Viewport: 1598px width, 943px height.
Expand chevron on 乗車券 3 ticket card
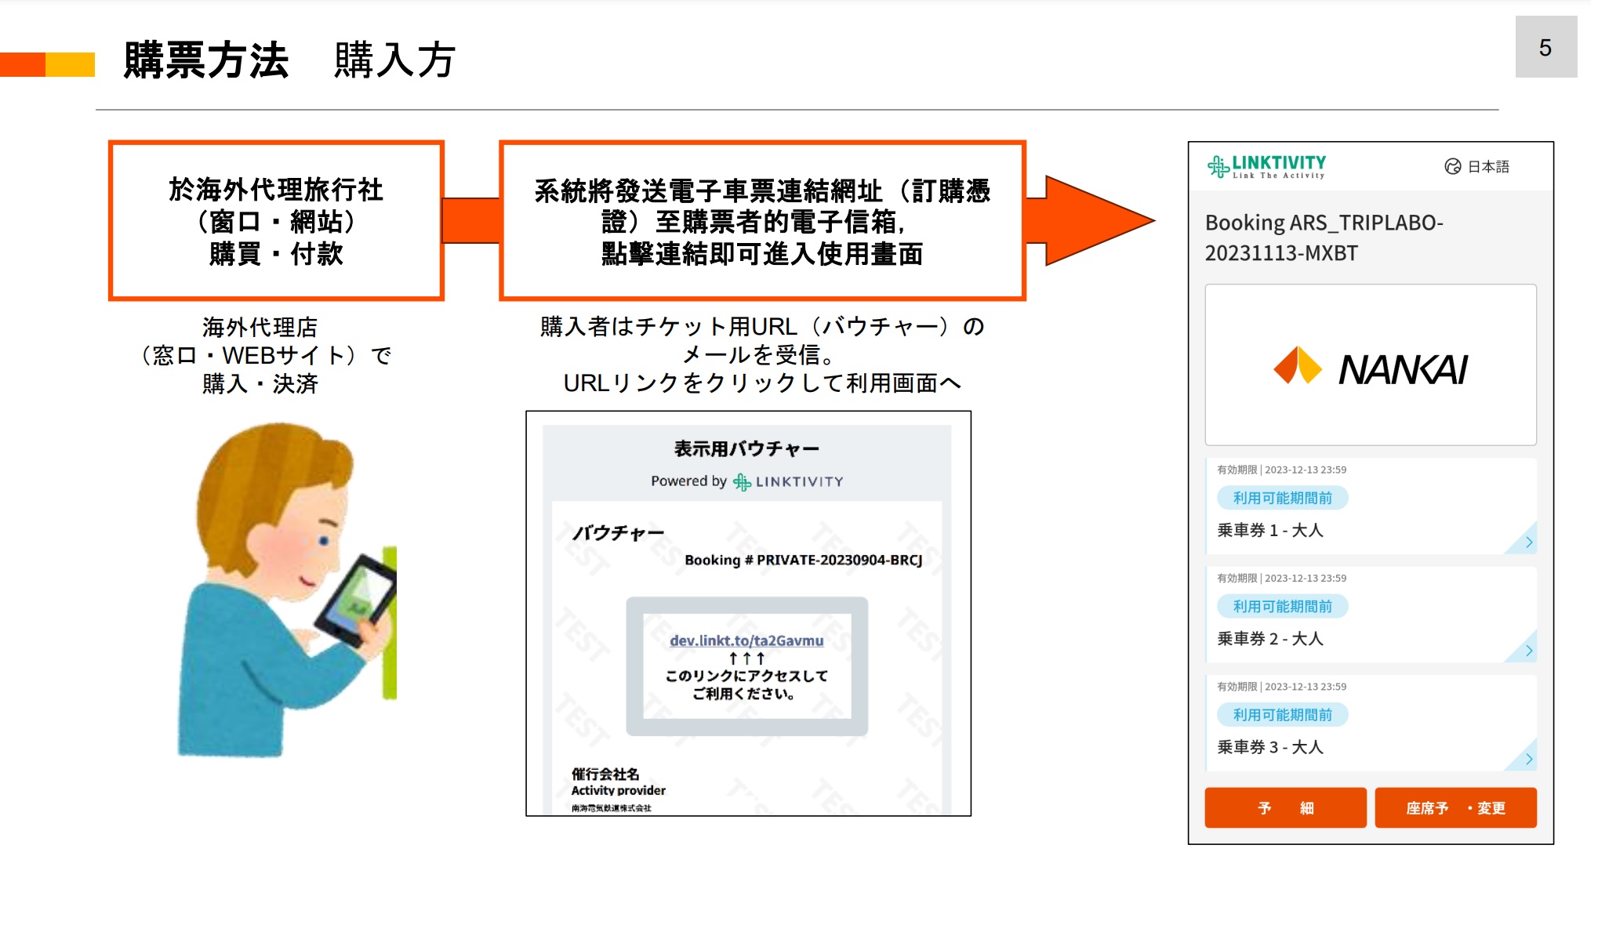[1528, 759]
